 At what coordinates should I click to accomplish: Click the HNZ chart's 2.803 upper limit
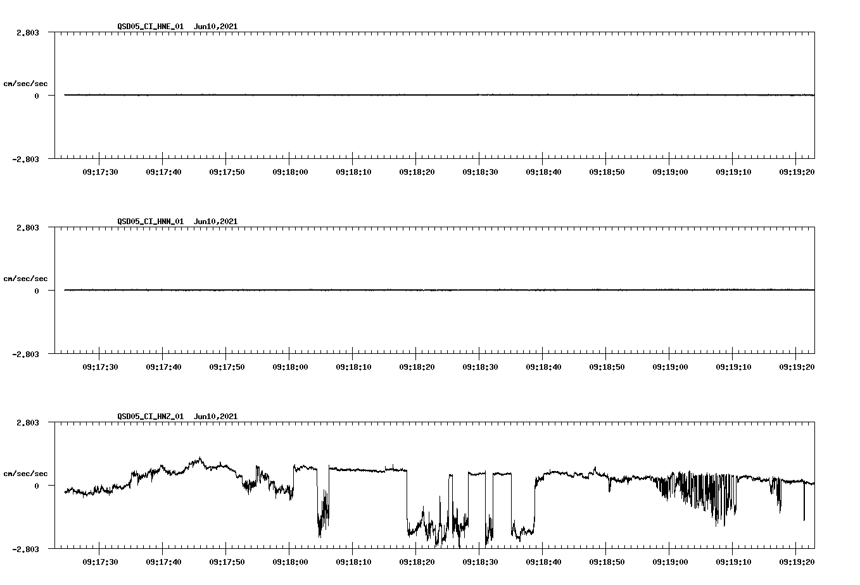click(28, 423)
